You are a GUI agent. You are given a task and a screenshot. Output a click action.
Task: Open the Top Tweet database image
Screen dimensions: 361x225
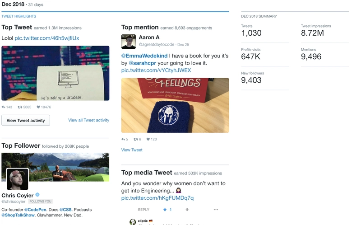[56, 73]
